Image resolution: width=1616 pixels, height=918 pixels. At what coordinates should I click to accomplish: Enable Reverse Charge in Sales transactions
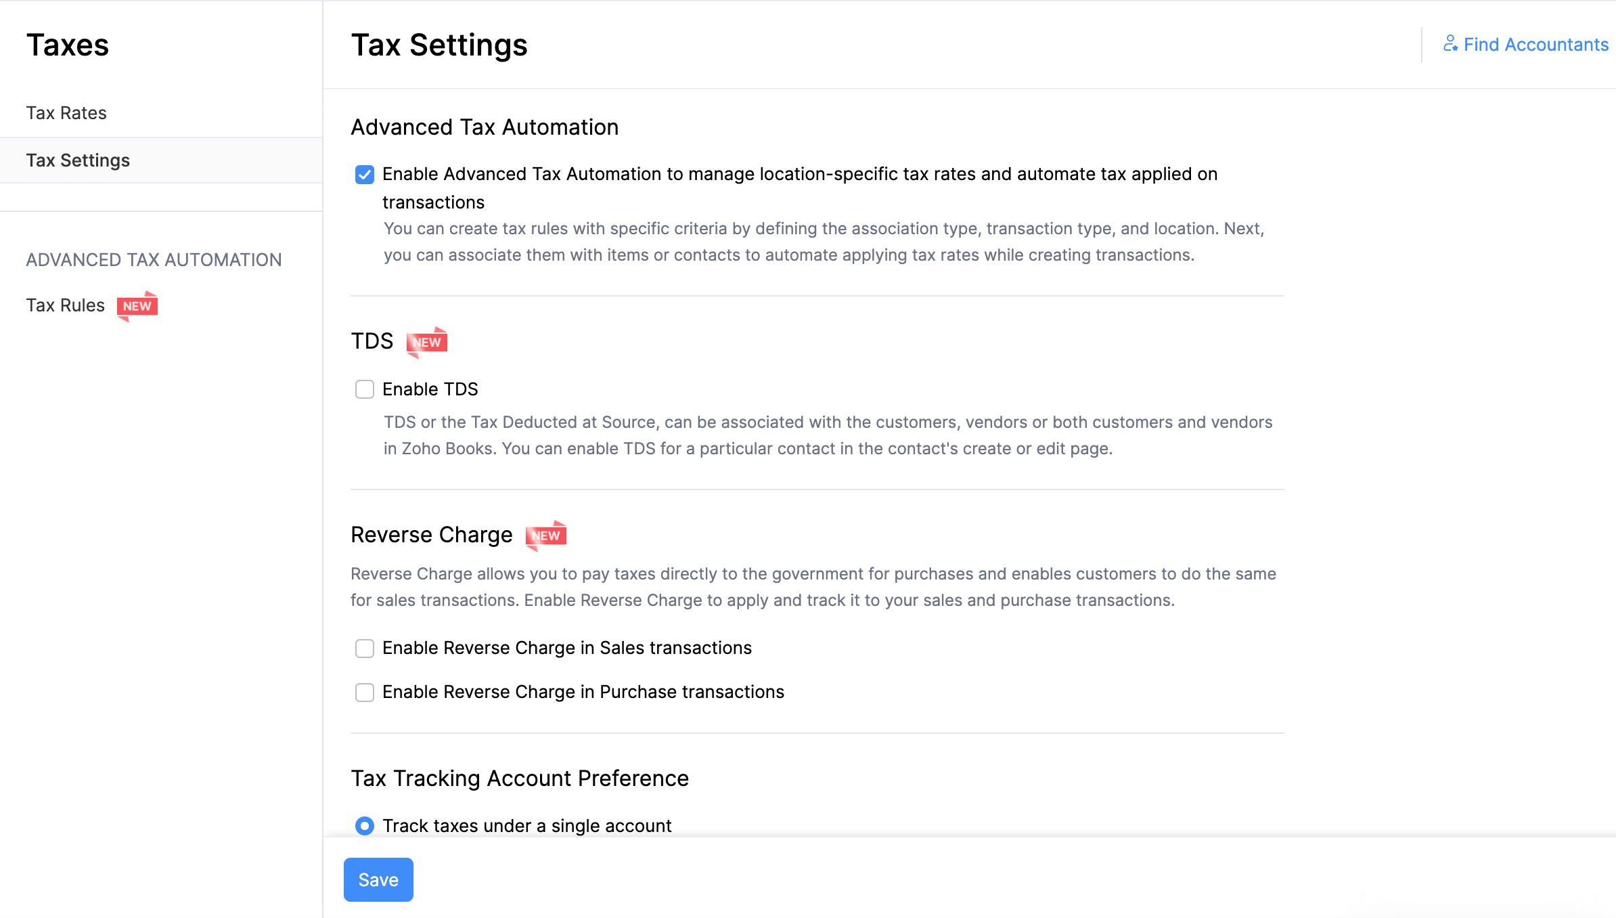[x=365, y=649]
